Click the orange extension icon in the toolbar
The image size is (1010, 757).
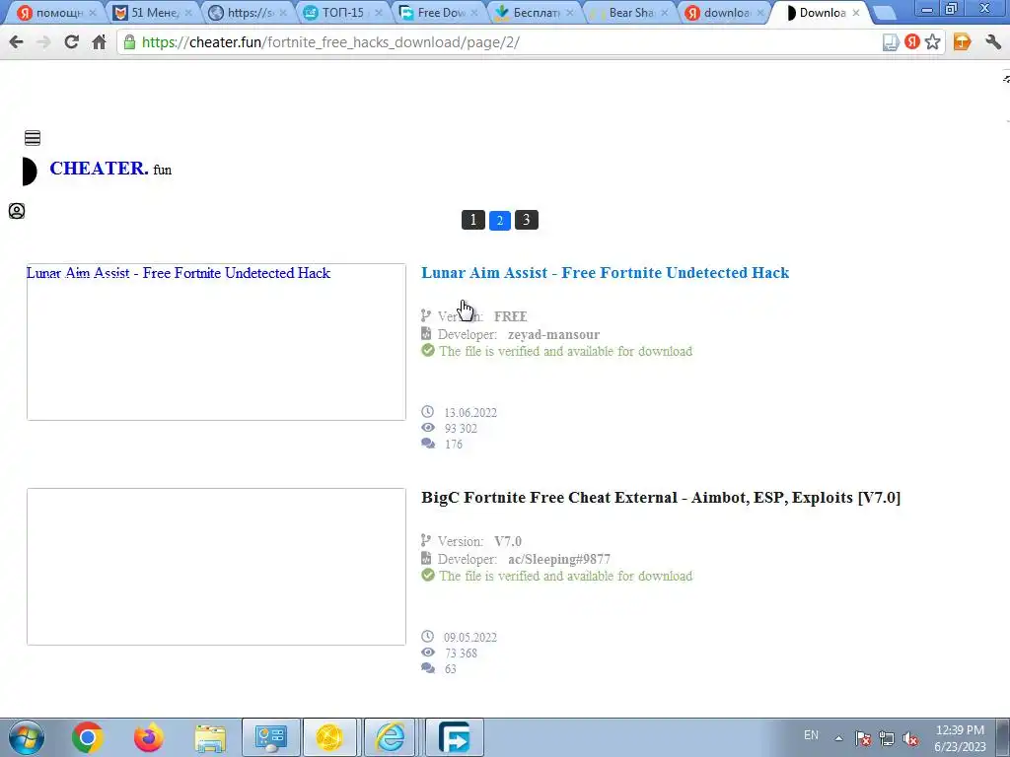[962, 42]
